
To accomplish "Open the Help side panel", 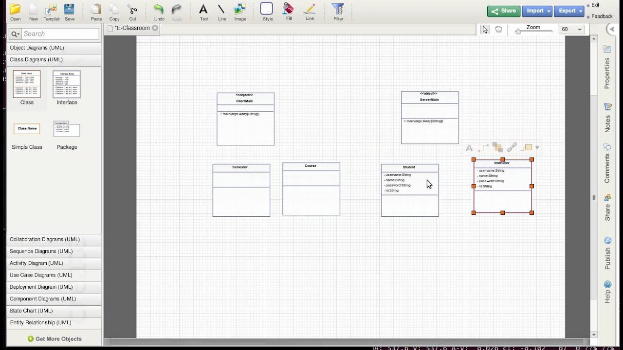I will [x=607, y=292].
